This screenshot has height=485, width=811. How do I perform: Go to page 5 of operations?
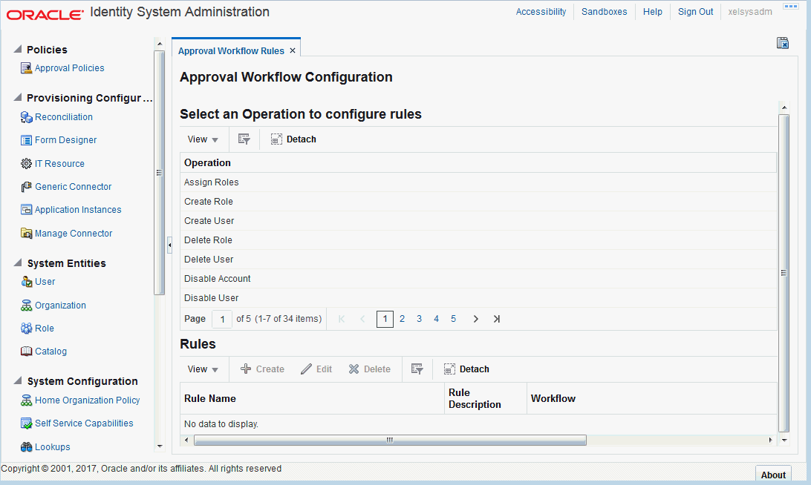tap(453, 319)
